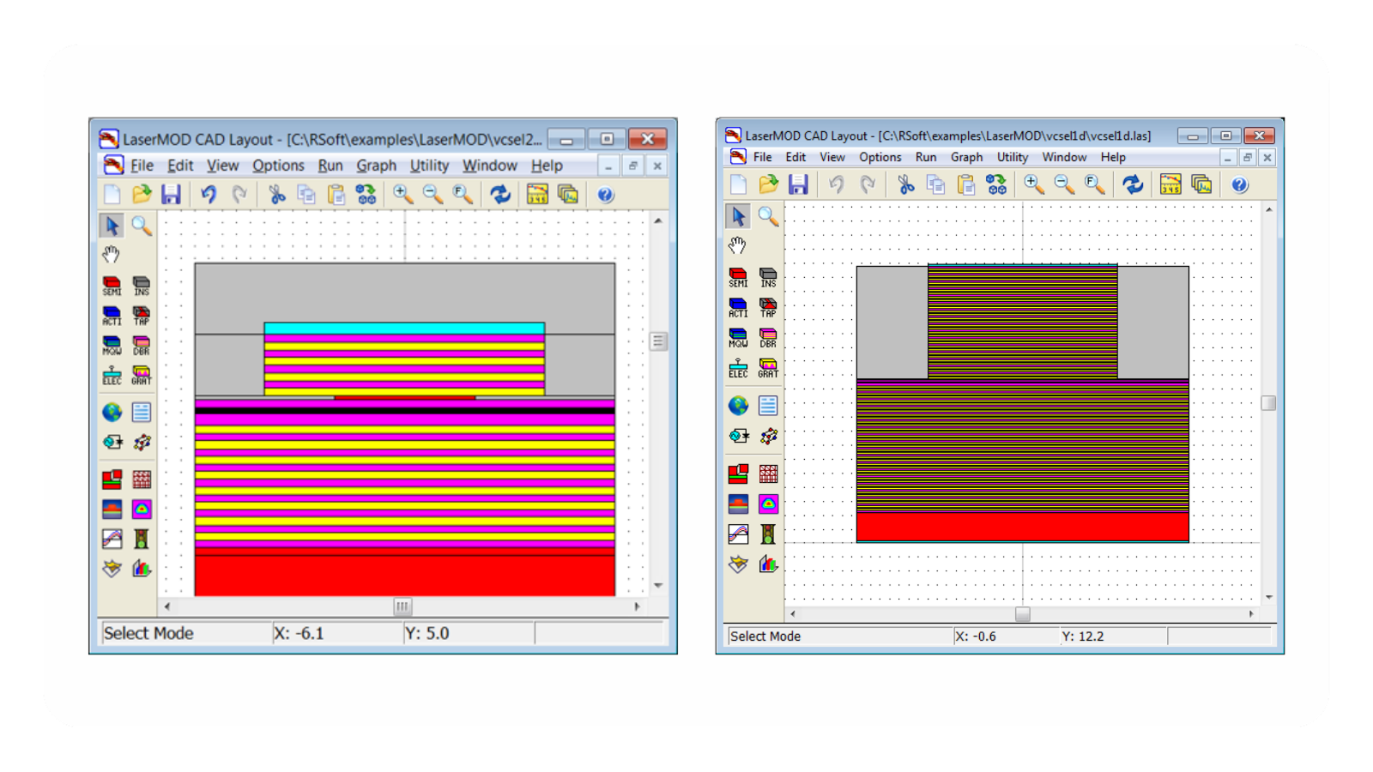
Task: Click 'X: -6.1' in left status bar
Action: click(x=299, y=634)
